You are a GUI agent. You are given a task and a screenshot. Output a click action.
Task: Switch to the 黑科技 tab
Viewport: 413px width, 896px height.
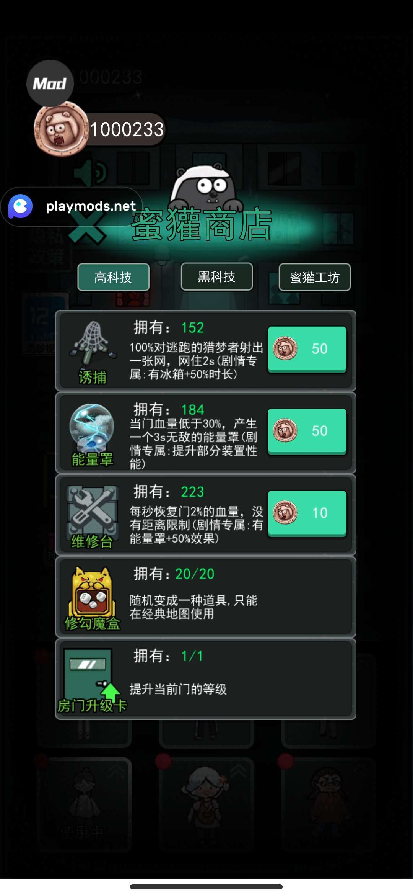coord(216,277)
